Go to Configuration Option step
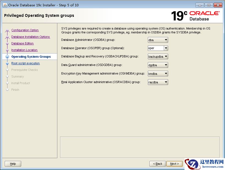Image resolution: width=225 pixels, height=170 pixels. (x=25, y=30)
